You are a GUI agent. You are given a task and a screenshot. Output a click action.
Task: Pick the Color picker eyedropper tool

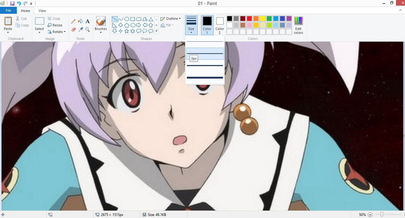[x=80, y=29]
